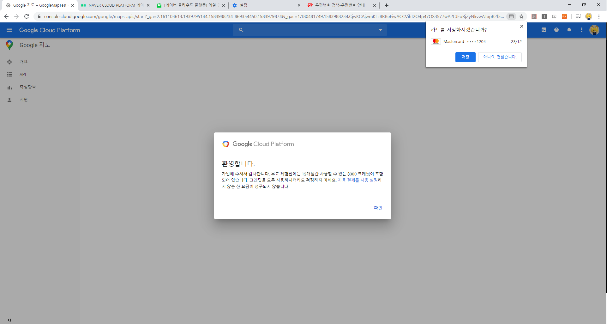Close the 설정 tab
Viewport: 607px width, 324px height.
pos(299,5)
